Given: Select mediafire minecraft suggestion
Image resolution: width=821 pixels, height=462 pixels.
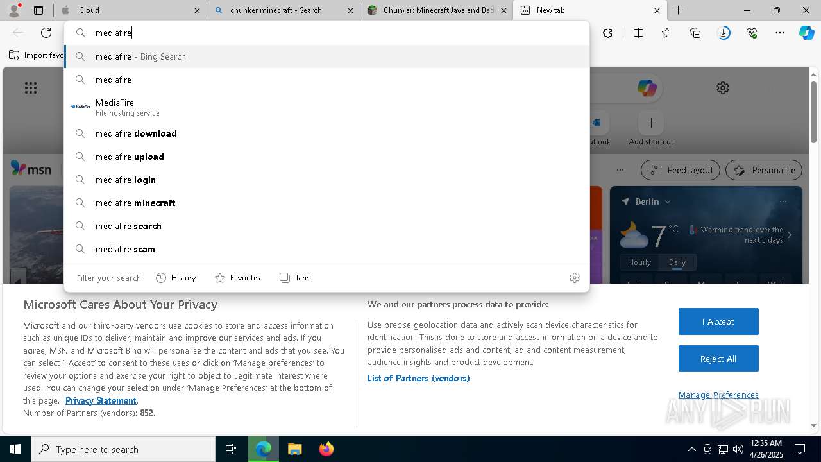Looking at the screenshot, I should pyautogui.click(x=326, y=203).
